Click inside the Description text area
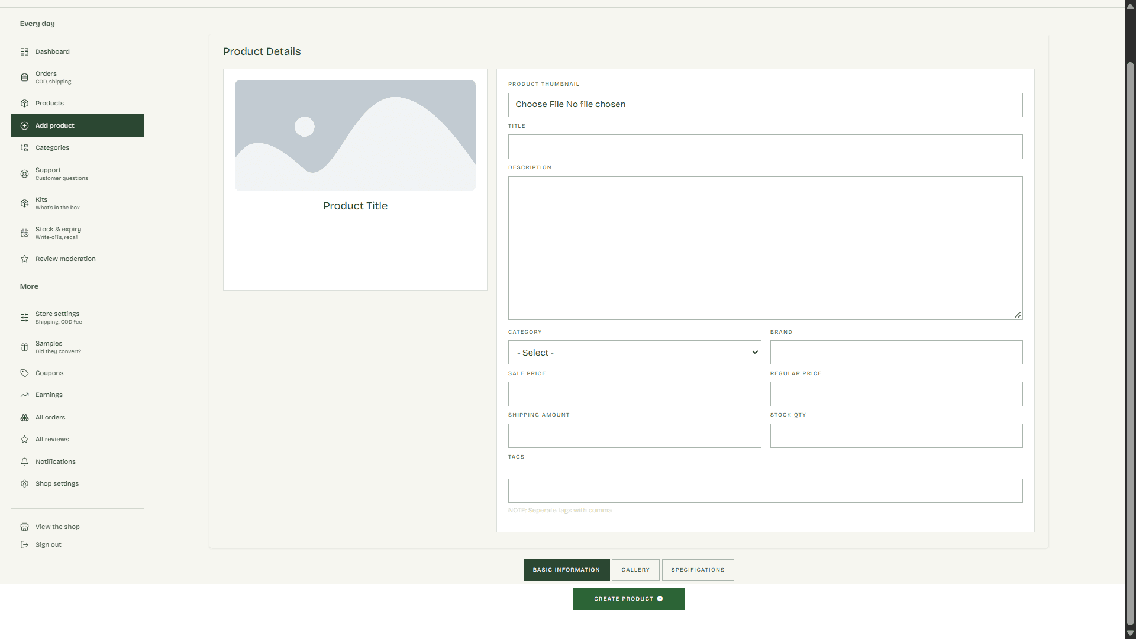Image resolution: width=1136 pixels, height=639 pixels. coord(765,248)
